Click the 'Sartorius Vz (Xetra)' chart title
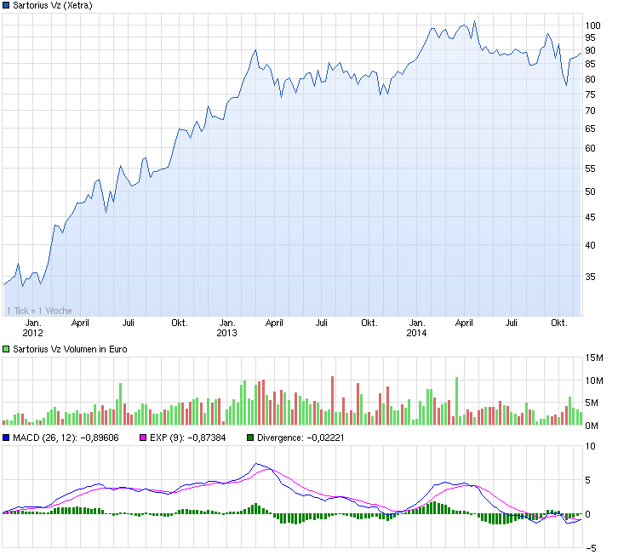Screen dimensions: 618x555 click(53, 5)
